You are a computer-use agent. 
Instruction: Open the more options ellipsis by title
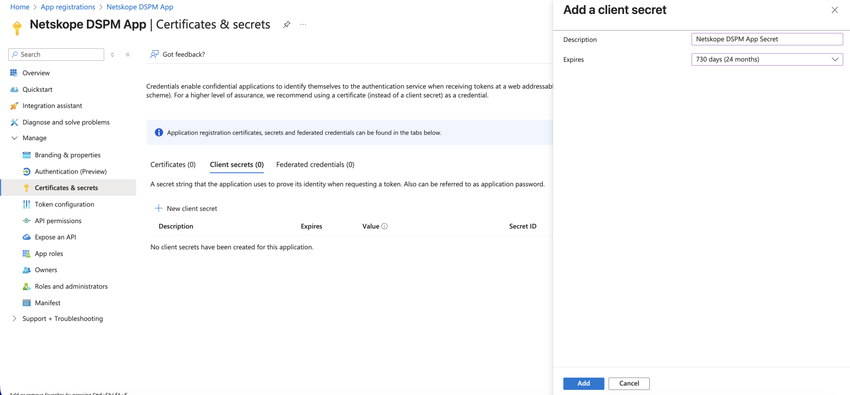[303, 24]
